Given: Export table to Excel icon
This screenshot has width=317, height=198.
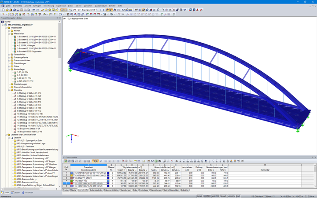Looking at the screenshot, I should coord(156,161).
